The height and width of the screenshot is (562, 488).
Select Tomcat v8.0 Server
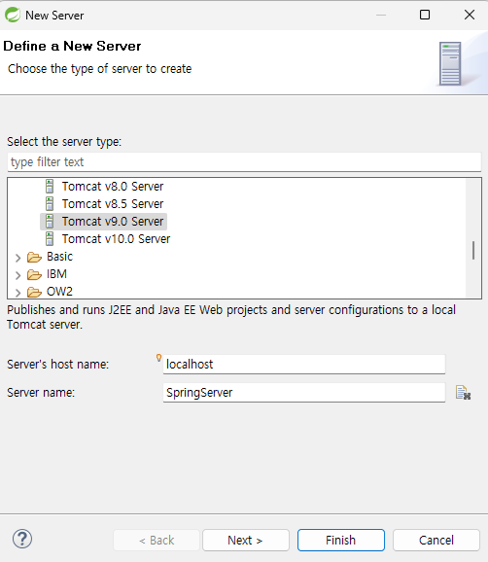coord(113,187)
